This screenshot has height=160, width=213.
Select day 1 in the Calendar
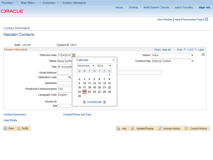pos(109,75)
